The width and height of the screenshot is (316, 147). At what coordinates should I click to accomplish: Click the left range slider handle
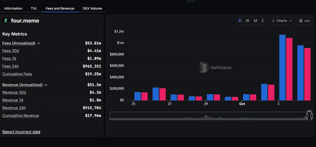307,116
